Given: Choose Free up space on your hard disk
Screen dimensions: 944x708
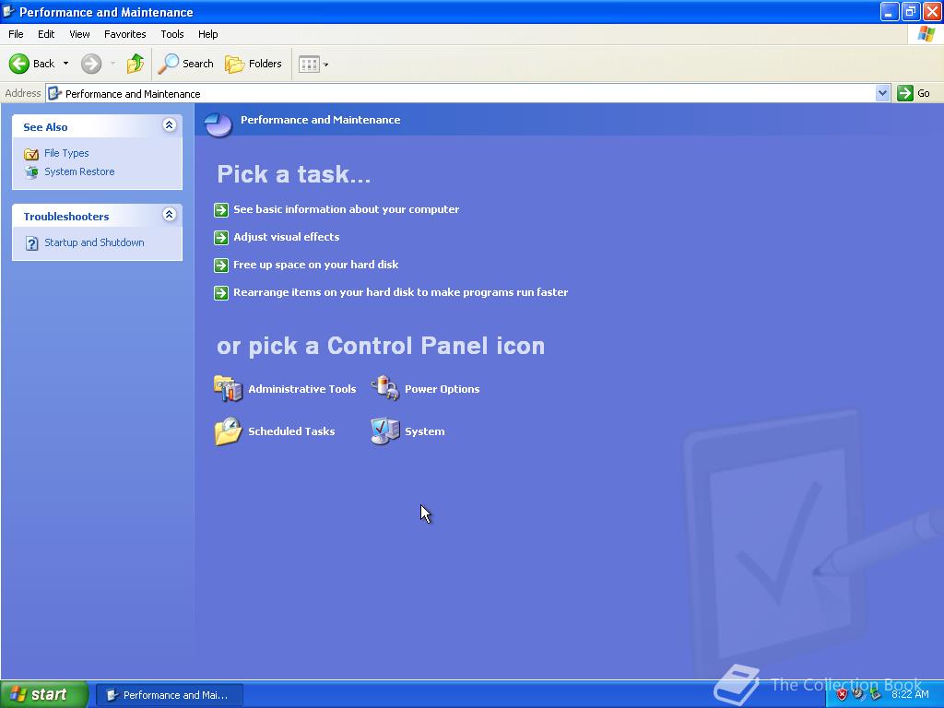Looking at the screenshot, I should [315, 265].
